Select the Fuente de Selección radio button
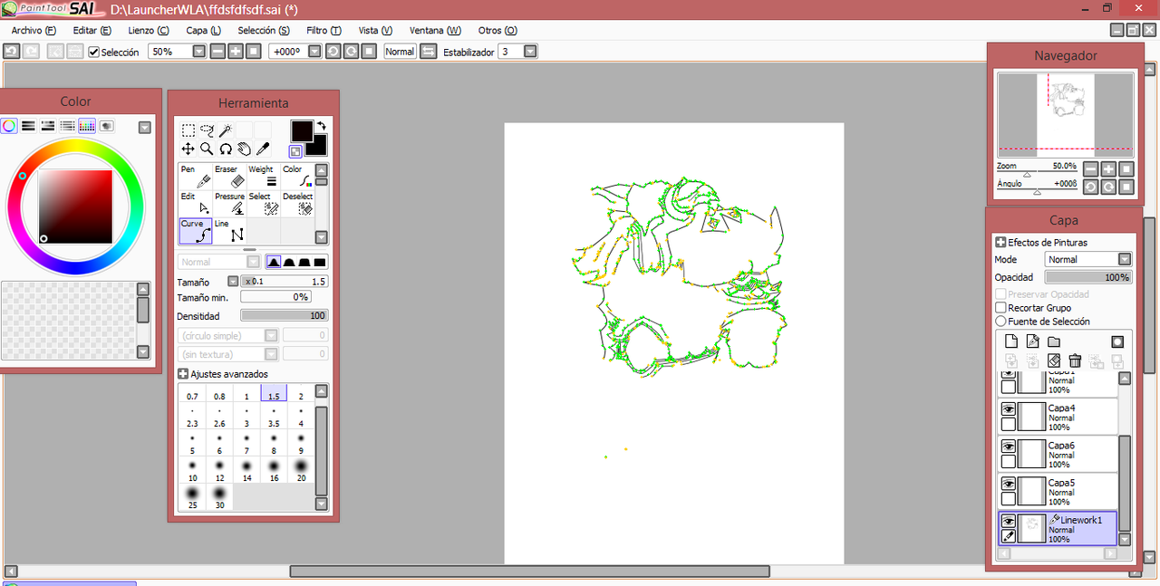The width and height of the screenshot is (1160, 586). [x=1000, y=322]
